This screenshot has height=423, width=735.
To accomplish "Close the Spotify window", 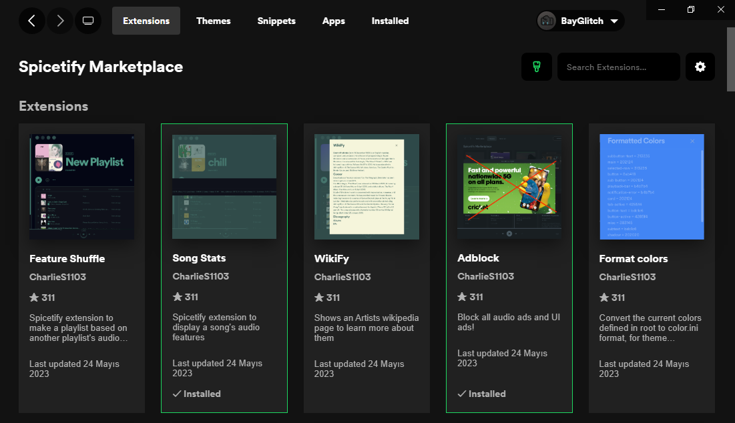I will pyautogui.click(x=720, y=9).
